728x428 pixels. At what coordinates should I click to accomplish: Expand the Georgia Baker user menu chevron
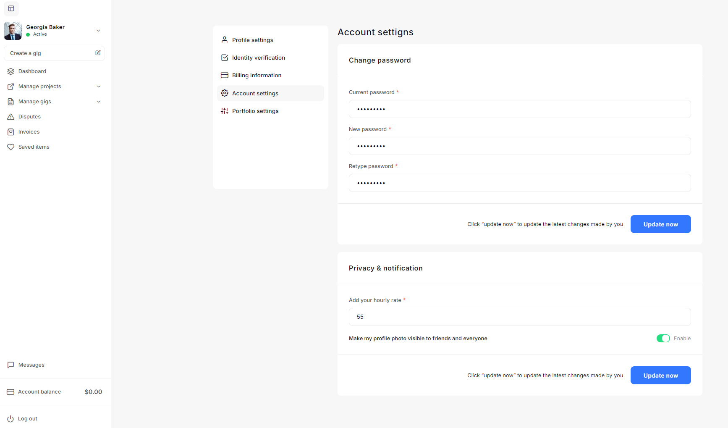click(x=98, y=31)
